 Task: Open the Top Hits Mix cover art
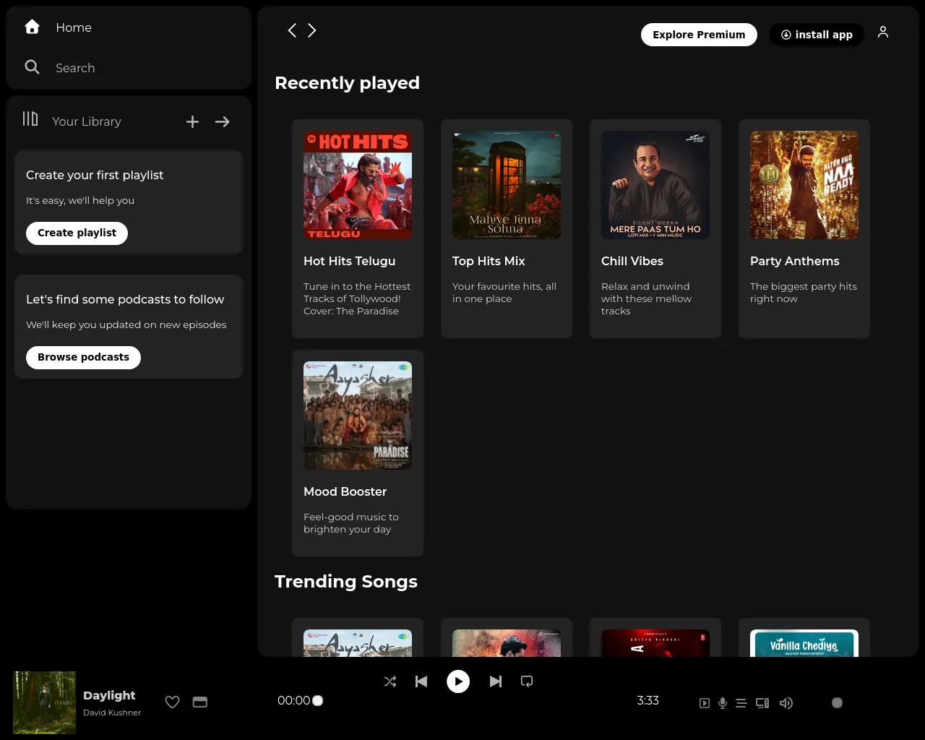pyautogui.click(x=507, y=185)
